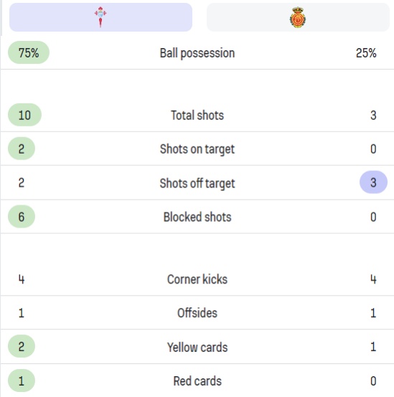Click the purple 3 shots off target badge
This screenshot has width=394, height=397.
tap(373, 182)
